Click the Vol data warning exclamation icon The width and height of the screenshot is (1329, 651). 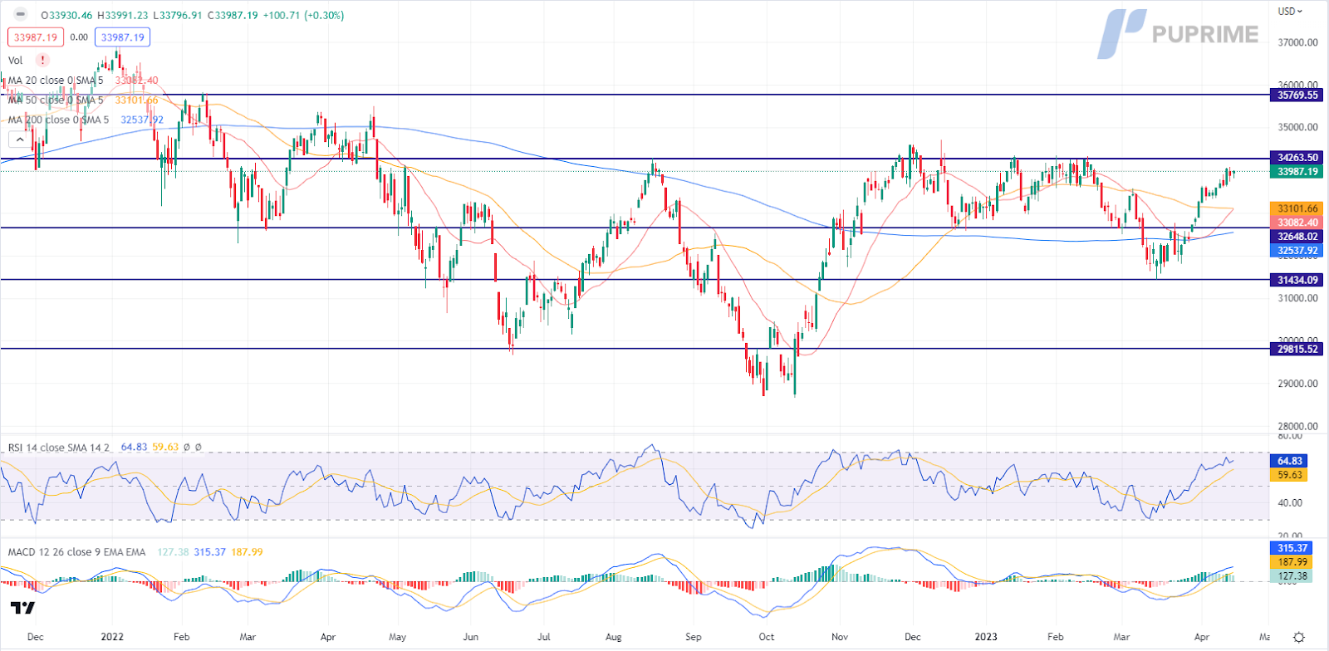click(x=42, y=60)
